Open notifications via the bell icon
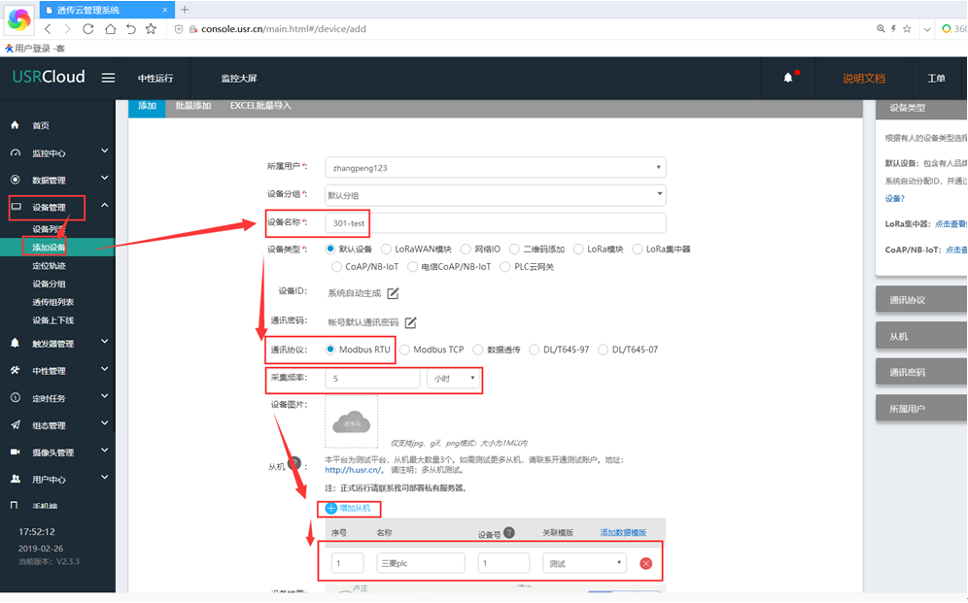Image resolution: width=968 pixels, height=603 pixels. 788,78
